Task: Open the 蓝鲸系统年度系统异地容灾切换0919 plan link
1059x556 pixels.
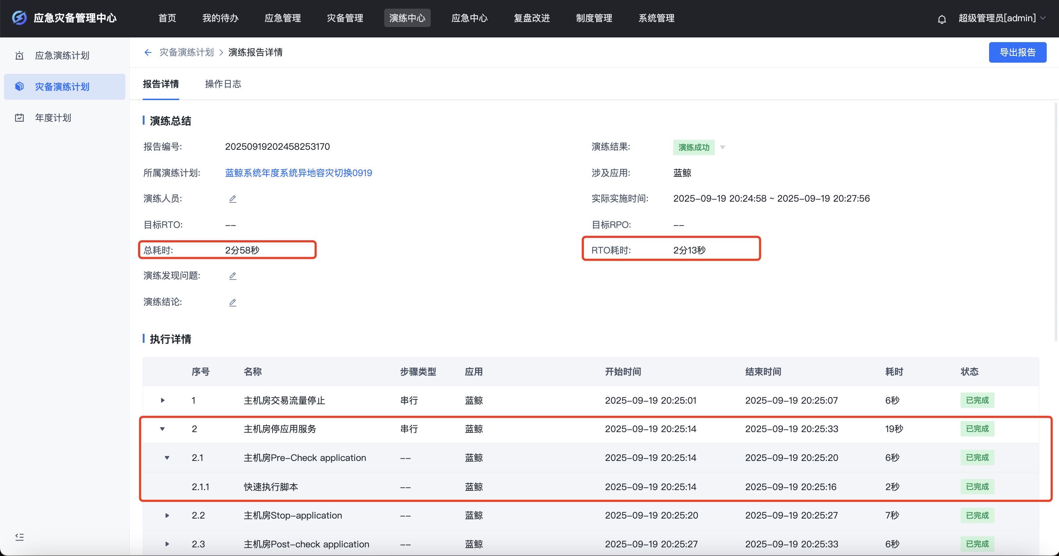Action: (298, 173)
